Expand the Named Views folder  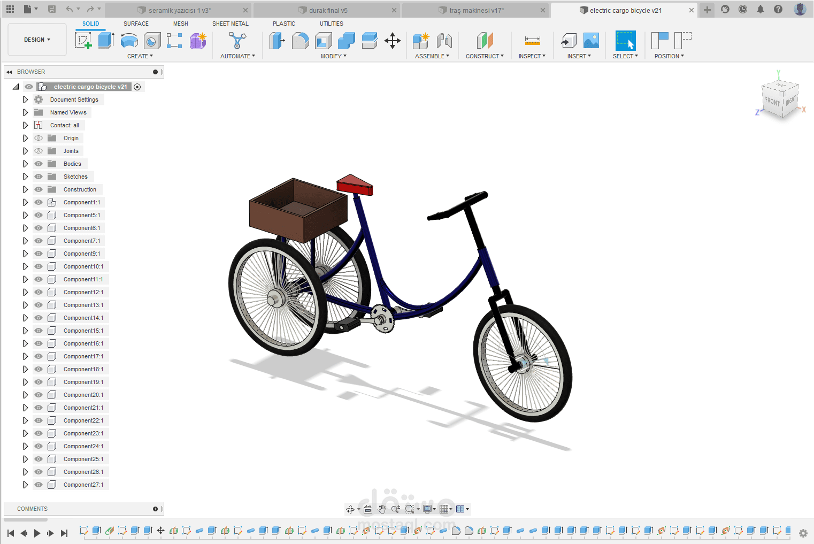click(25, 112)
